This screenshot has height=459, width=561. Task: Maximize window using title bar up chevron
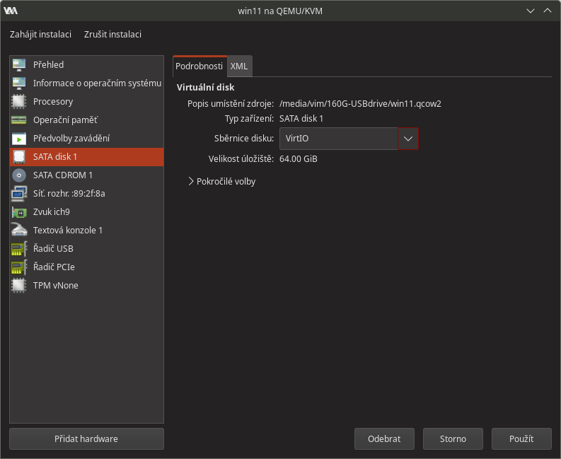(548, 11)
